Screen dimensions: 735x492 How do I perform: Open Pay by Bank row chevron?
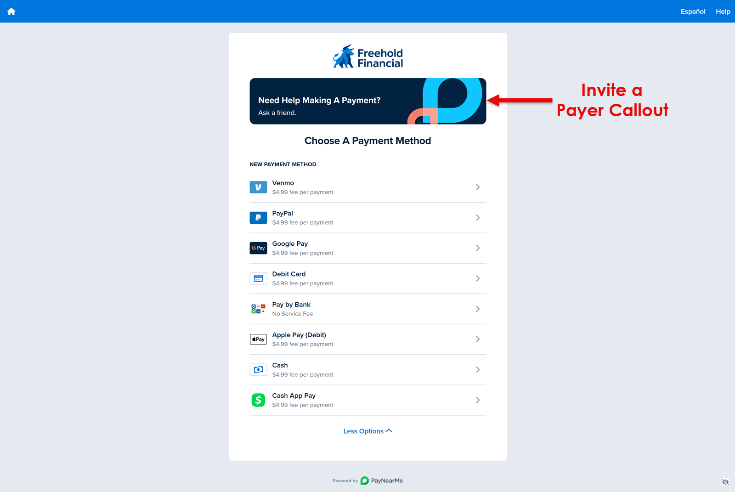coord(478,309)
